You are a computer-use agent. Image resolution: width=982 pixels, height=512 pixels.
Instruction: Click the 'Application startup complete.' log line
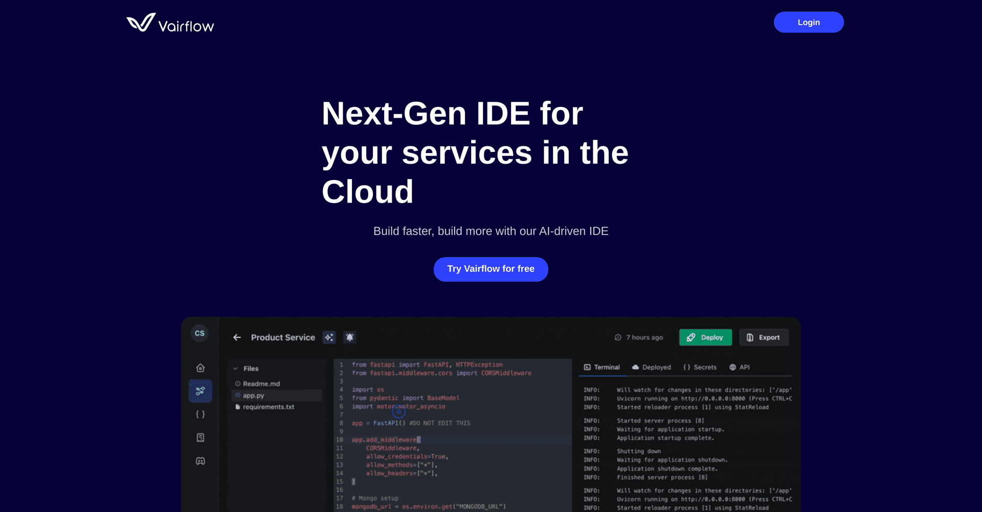(x=665, y=438)
